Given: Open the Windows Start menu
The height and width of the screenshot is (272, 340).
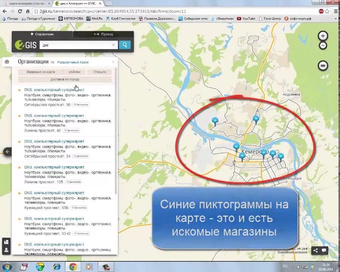Looking at the screenshot, I should [x=7, y=267].
